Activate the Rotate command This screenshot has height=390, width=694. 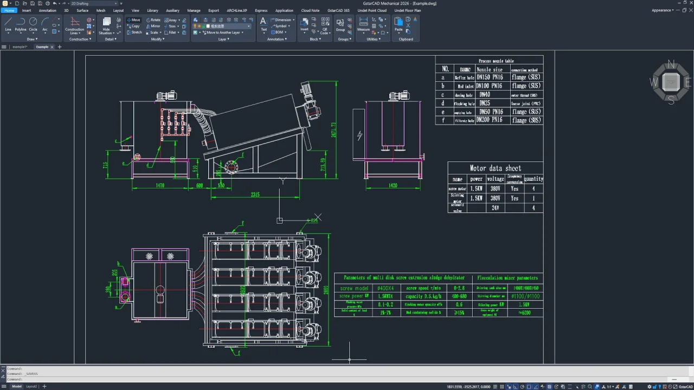153,20
